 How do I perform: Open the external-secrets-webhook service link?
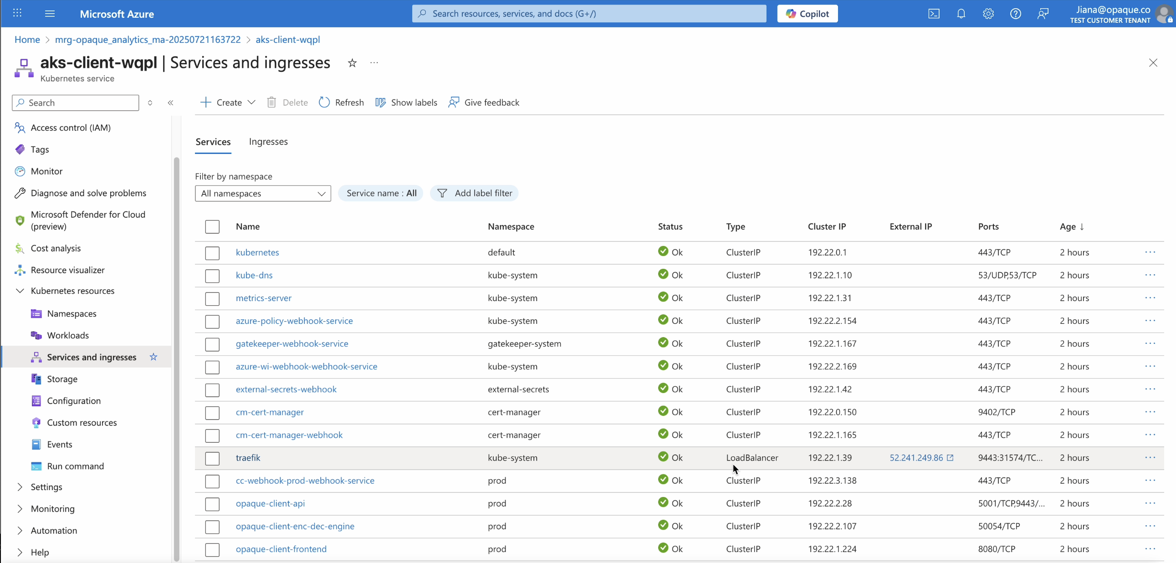tap(286, 389)
